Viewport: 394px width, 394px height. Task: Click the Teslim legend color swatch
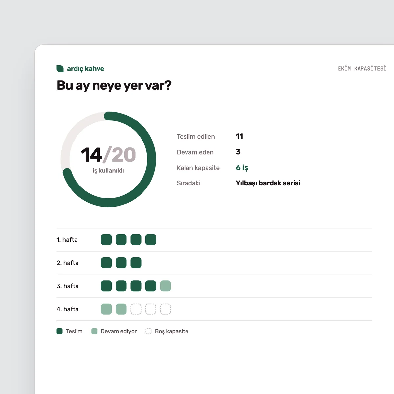(59, 331)
